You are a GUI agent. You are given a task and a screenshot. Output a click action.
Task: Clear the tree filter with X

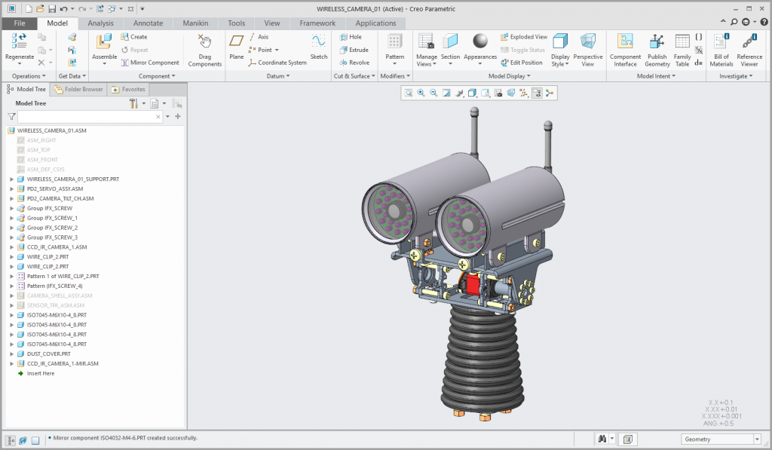[158, 117]
